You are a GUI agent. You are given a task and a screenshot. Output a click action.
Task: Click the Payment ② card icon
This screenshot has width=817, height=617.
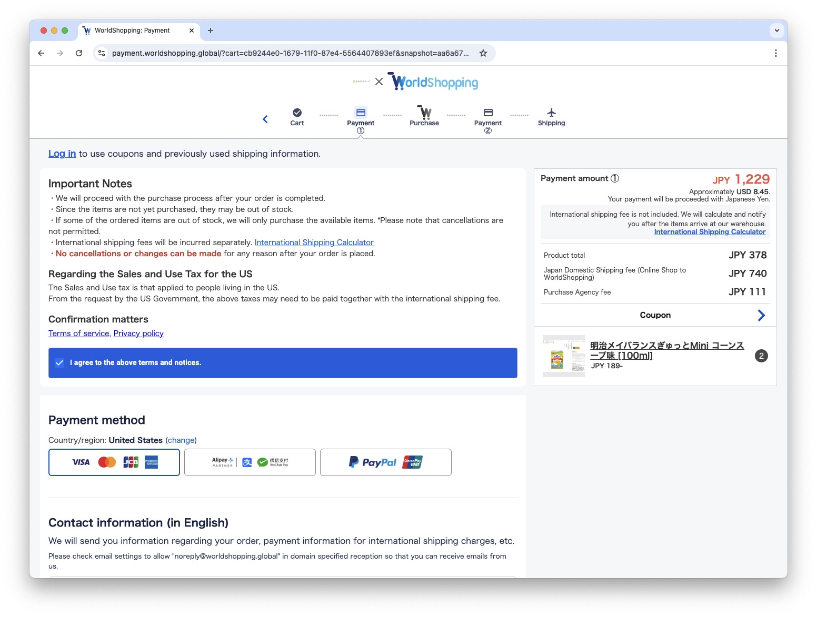(x=488, y=113)
